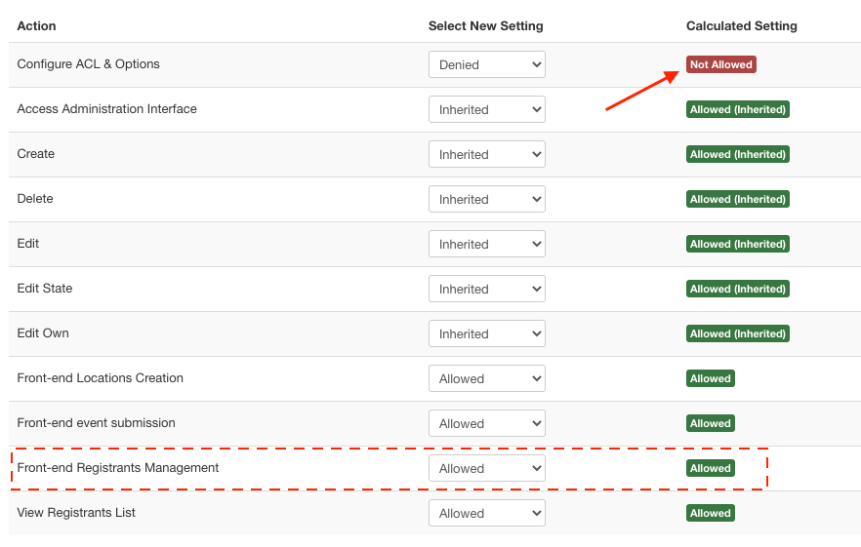Open the Edit State permission dropdown
The height and width of the screenshot is (547, 861).
click(x=486, y=289)
